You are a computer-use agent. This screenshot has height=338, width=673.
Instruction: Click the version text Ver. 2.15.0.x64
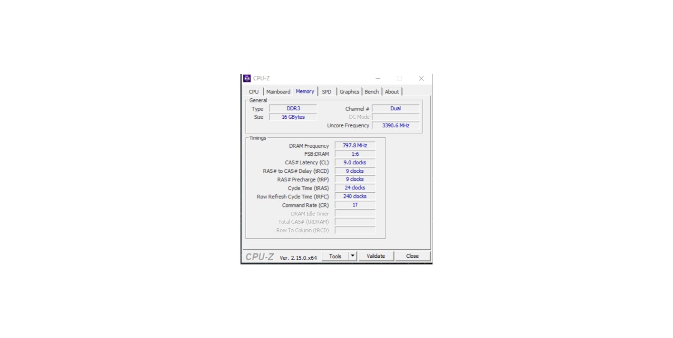(298, 258)
